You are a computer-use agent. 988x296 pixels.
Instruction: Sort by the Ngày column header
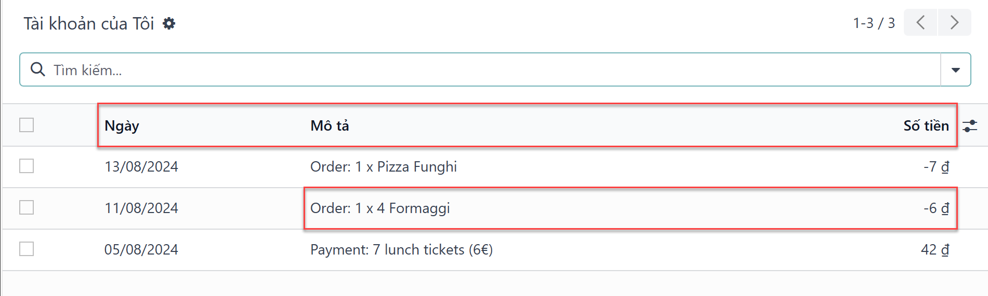[x=122, y=126]
